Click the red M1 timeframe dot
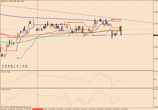The height and width of the screenshot is (110, 158). coord(3,66)
